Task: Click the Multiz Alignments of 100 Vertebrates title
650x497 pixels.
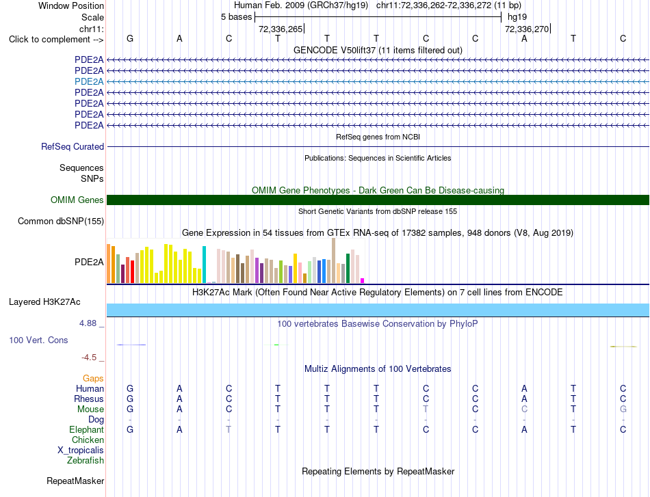Action: click(x=378, y=368)
